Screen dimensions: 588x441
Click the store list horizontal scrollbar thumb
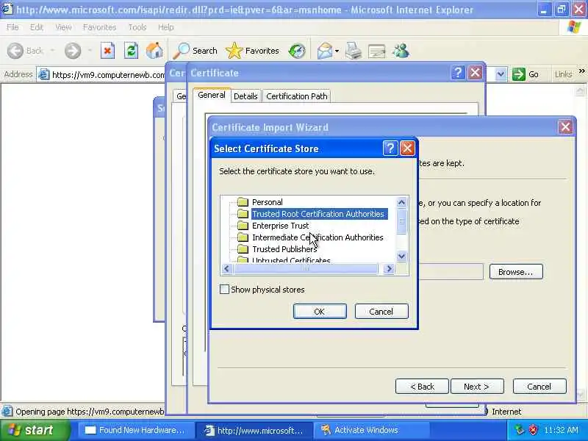(x=306, y=268)
